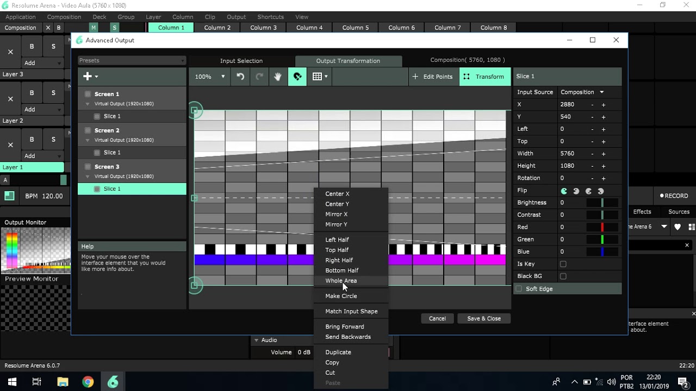Activate the Edit Points mode
Image resolution: width=696 pixels, height=391 pixels.
pyautogui.click(x=433, y=77)
